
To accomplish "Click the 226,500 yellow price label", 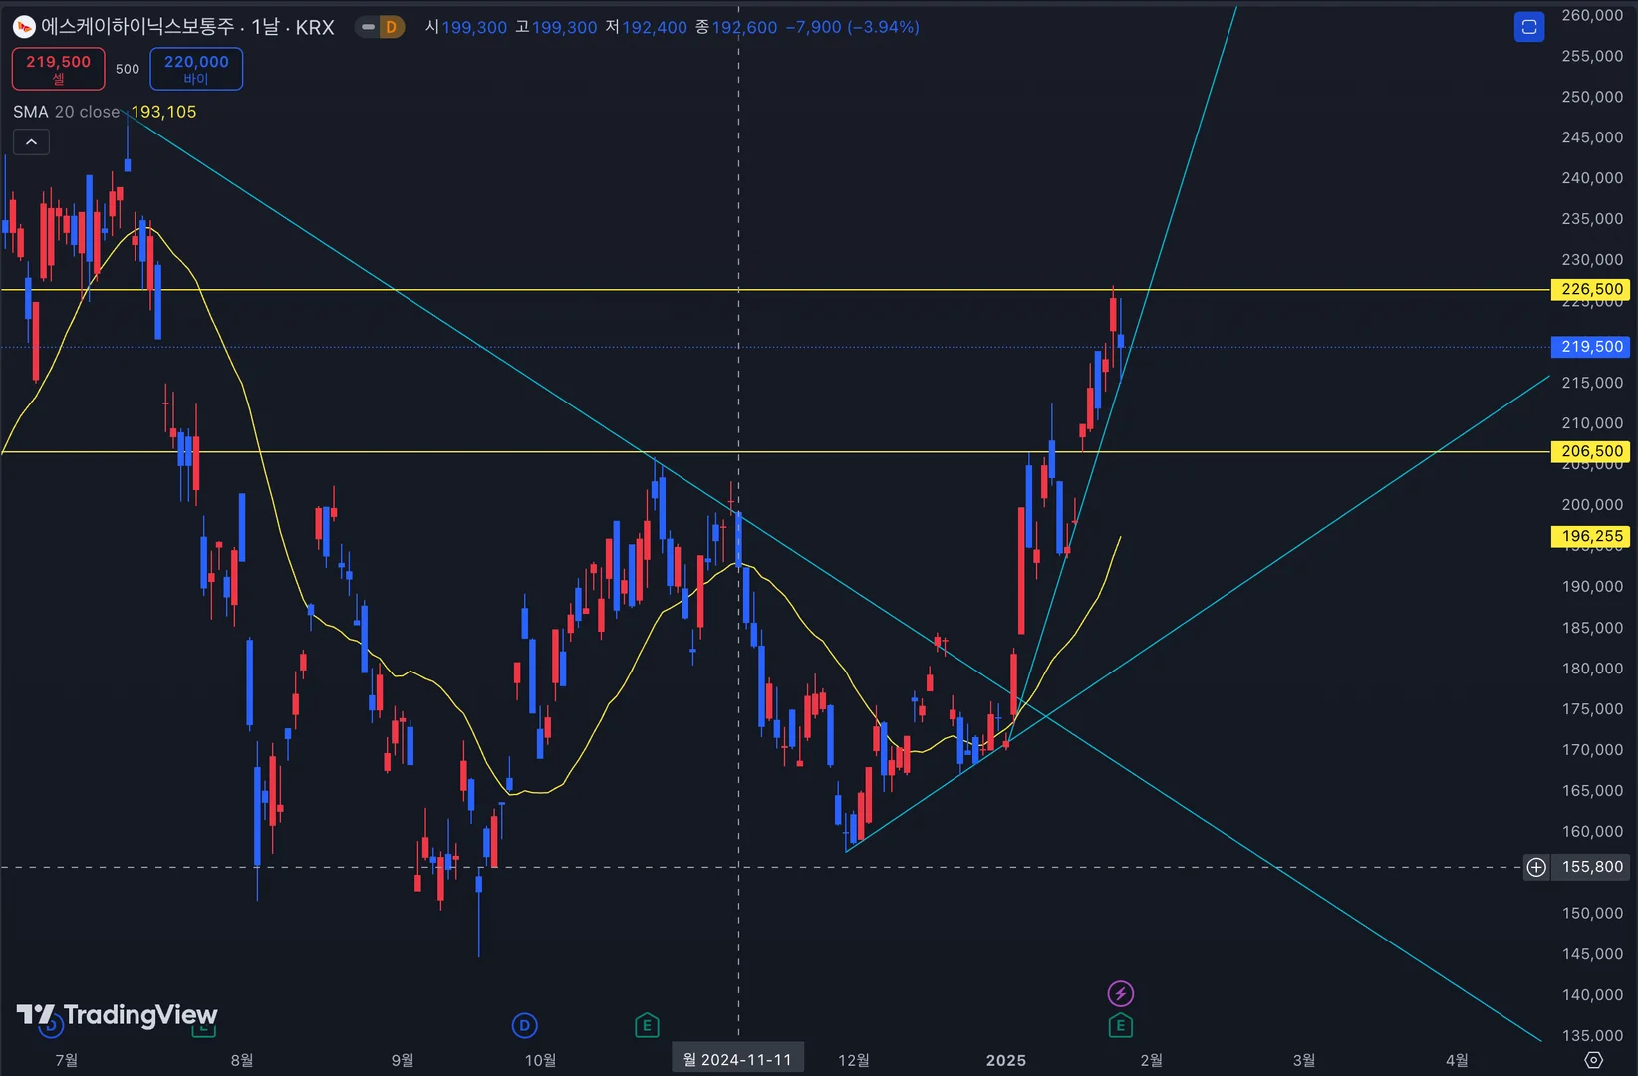I will point(1591,290).
